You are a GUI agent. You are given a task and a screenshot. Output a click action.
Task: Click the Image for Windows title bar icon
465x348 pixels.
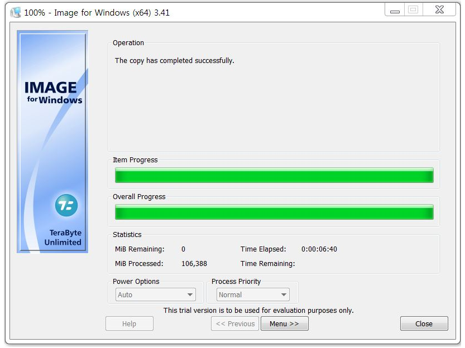coord(16,12)
